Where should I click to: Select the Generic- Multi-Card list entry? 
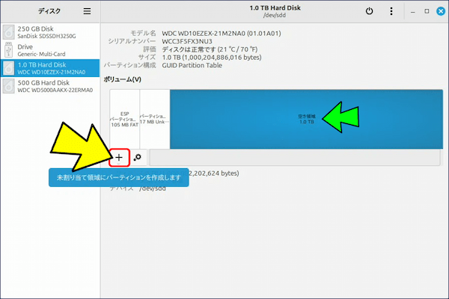coord(45,54)
